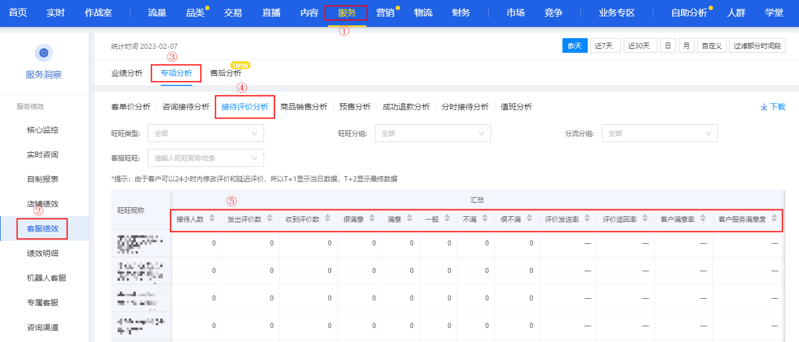Screen dimensions: 799x342
Task: Open 预售分析 sub-tab
Action: (x=355, y=107)
